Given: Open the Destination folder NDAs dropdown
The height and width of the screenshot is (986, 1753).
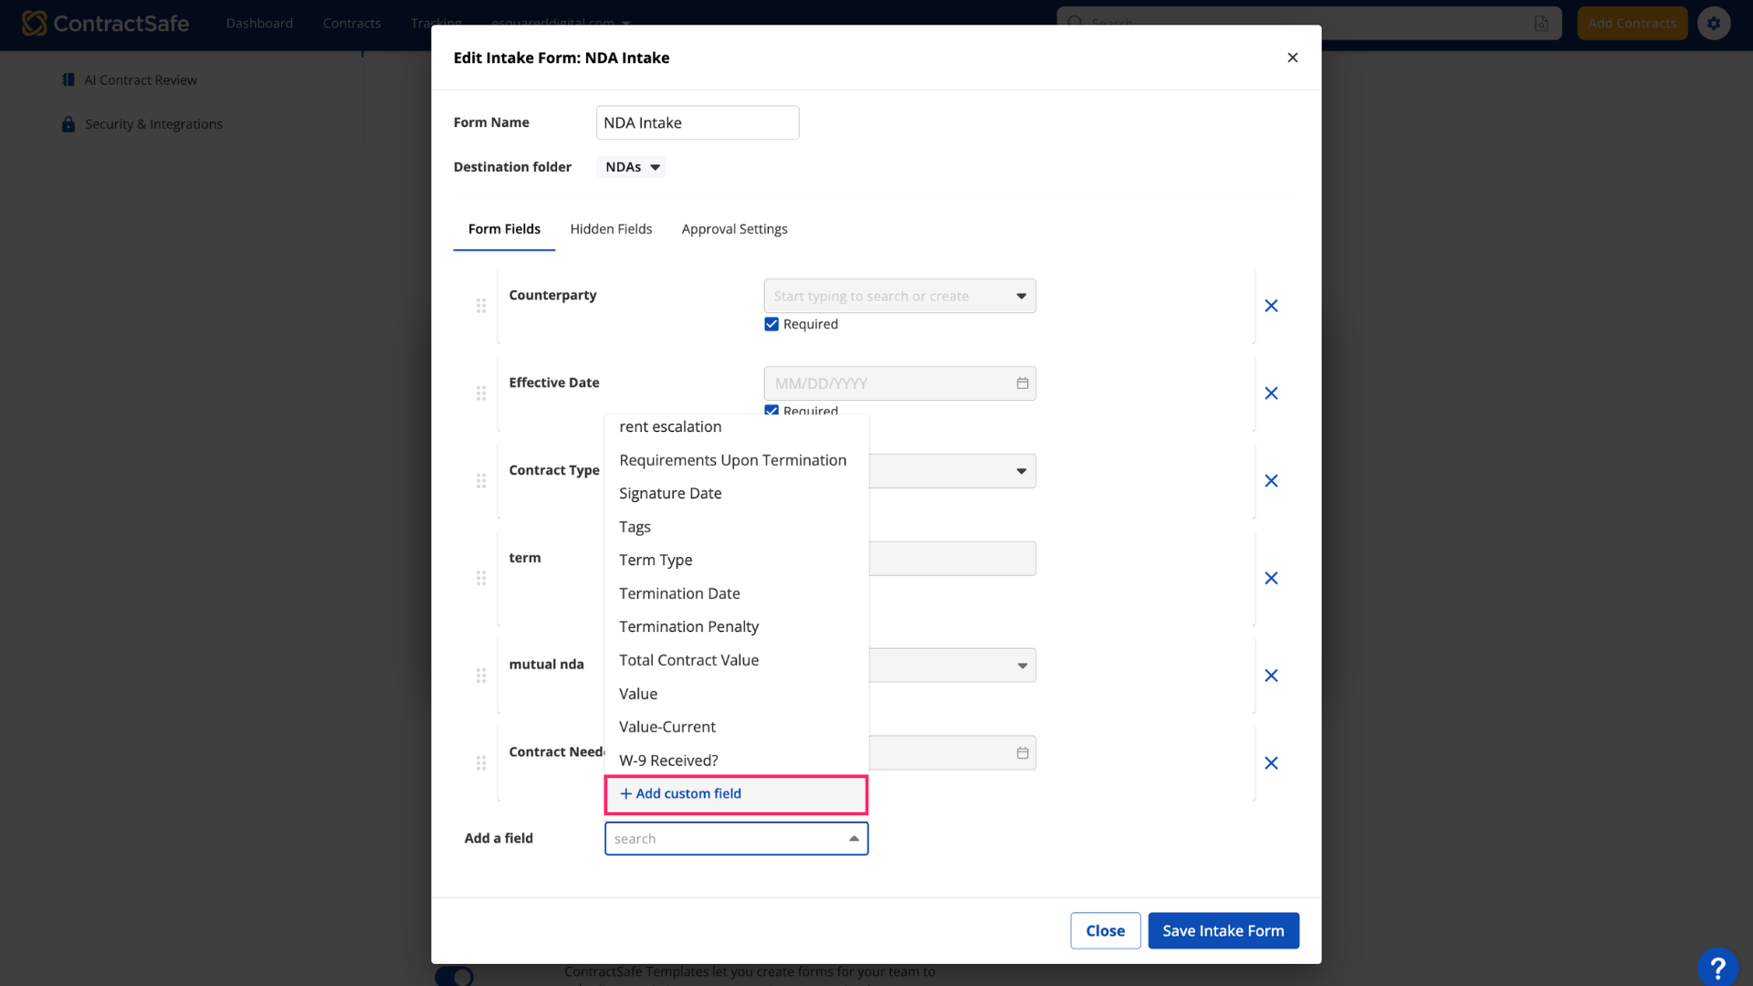Looking at the screenshot, I should 631,167.
